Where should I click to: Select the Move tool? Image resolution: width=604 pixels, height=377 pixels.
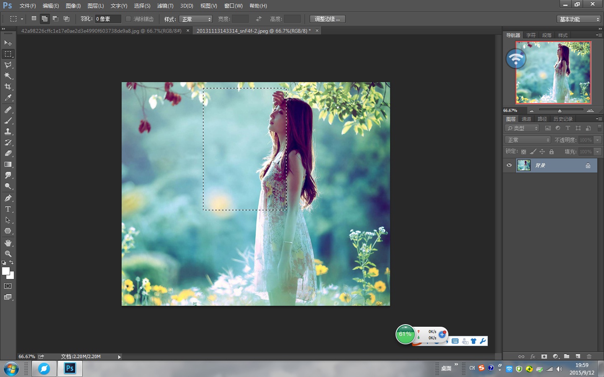click(x=8, y=43)
